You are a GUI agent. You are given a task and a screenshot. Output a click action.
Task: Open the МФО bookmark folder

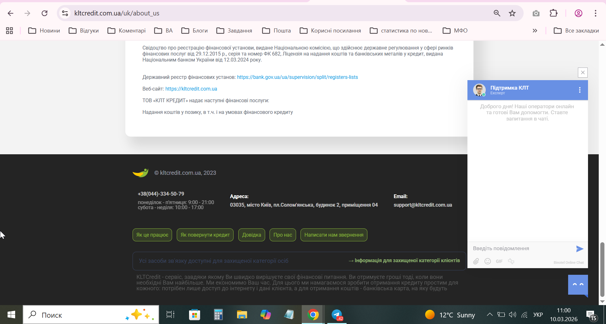point(455,31)
